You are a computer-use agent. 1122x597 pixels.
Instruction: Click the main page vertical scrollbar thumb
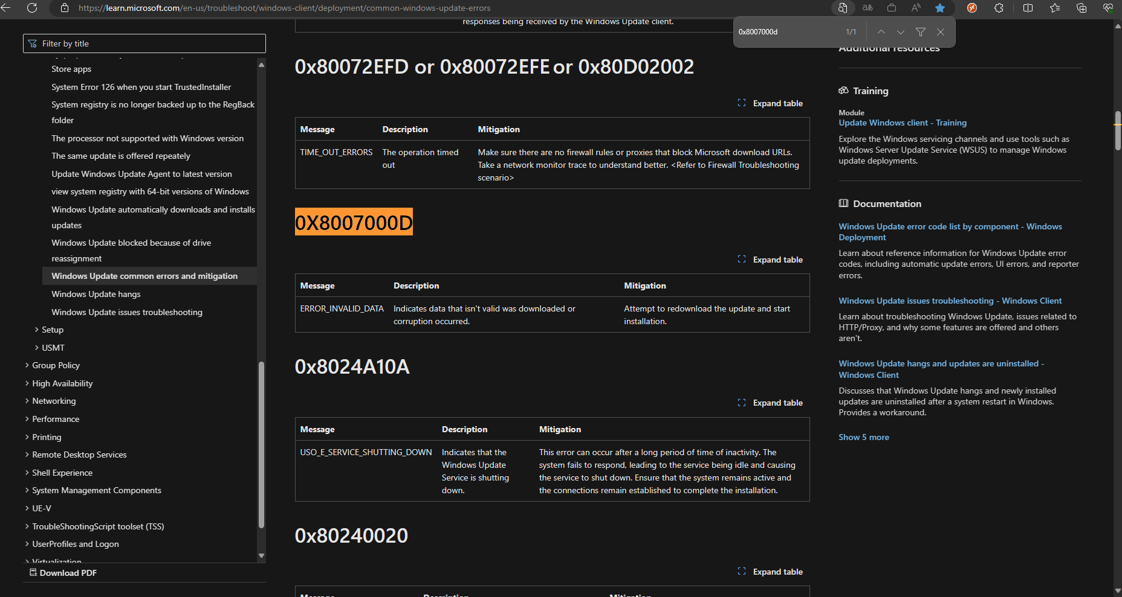click(x=1118, y=131)
